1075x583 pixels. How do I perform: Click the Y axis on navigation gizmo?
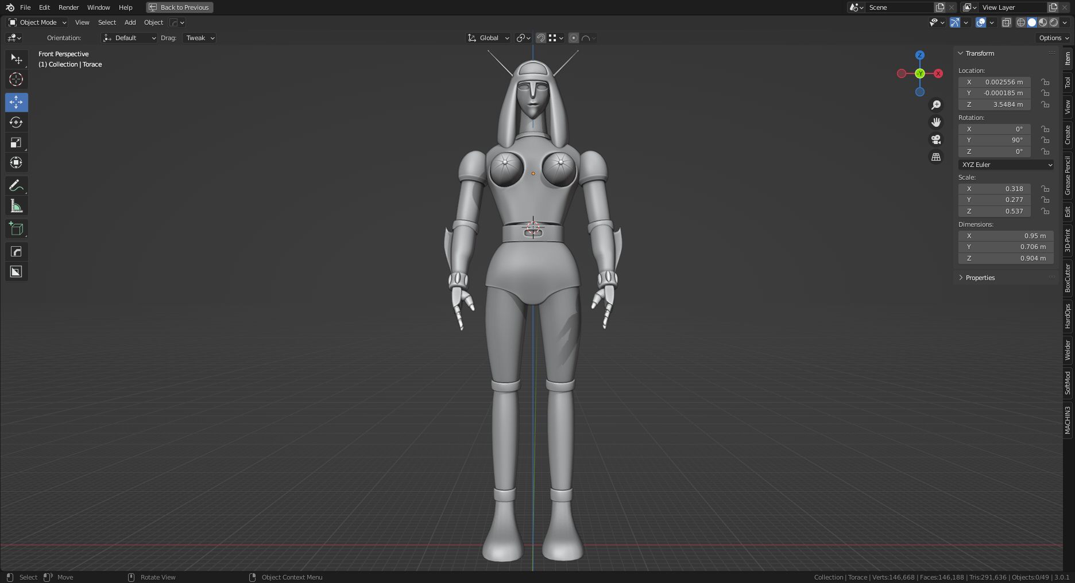[x=920, y=73]
